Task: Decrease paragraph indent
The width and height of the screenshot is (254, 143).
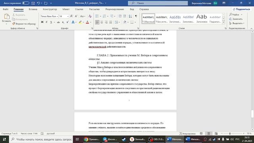Action: tap(120, 16)
